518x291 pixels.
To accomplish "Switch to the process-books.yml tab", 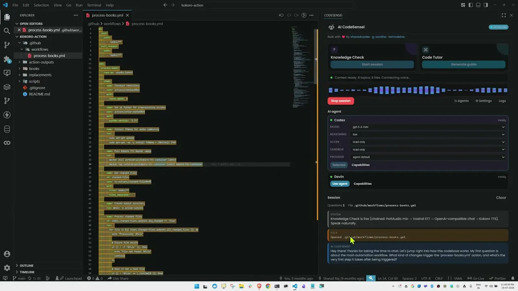I will point(107,15).
